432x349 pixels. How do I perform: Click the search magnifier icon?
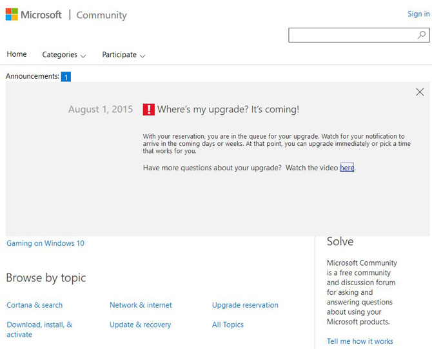421,35
